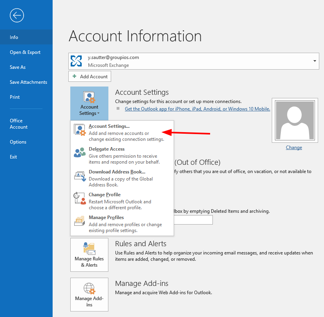
Task: Click the Delegate Access people icon
Action: (x=80, y=153)
